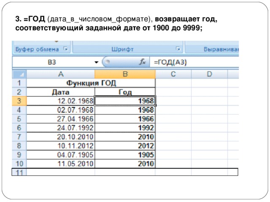270x202 pixels.
Task: Select row 2 header
Action: click(19, 92)
